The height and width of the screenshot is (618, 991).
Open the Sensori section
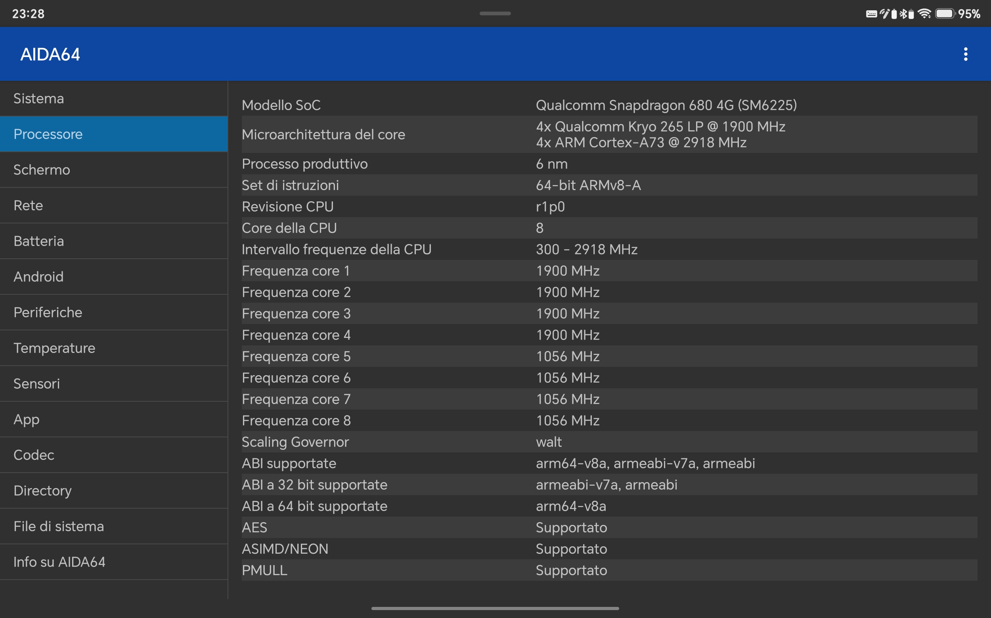[x=114, y=383]
